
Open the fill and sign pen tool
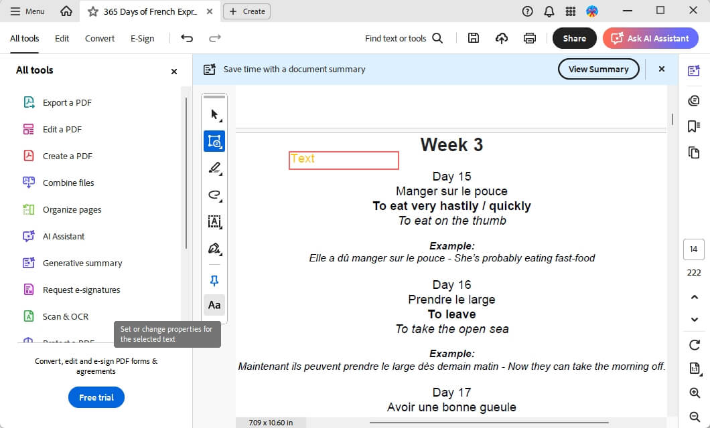click(214, 248)
